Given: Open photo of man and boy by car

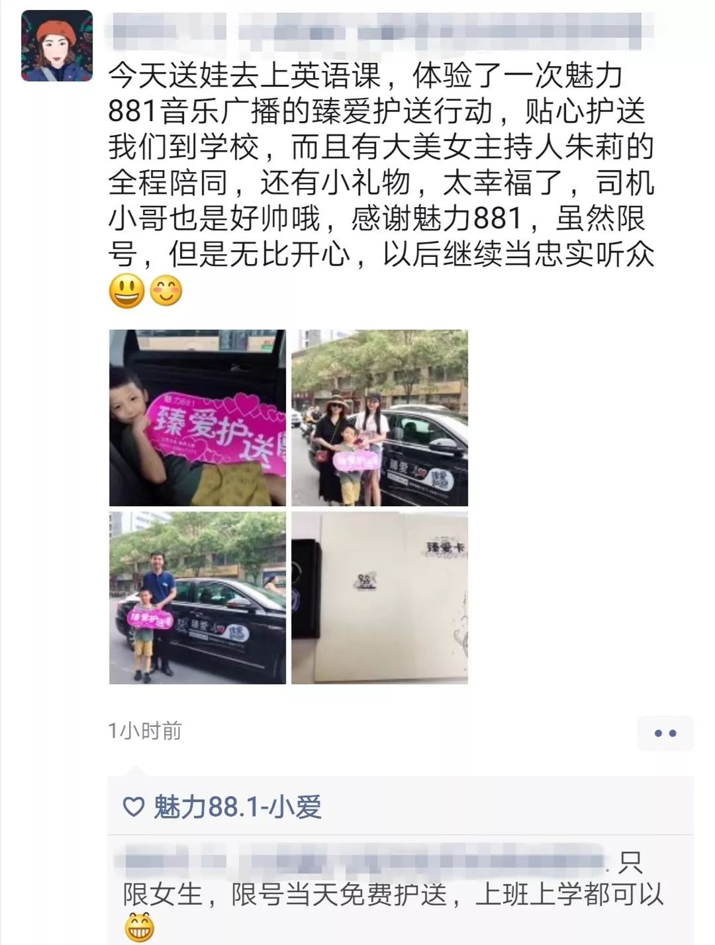Looking at the screenshot, I should [197, 598].
